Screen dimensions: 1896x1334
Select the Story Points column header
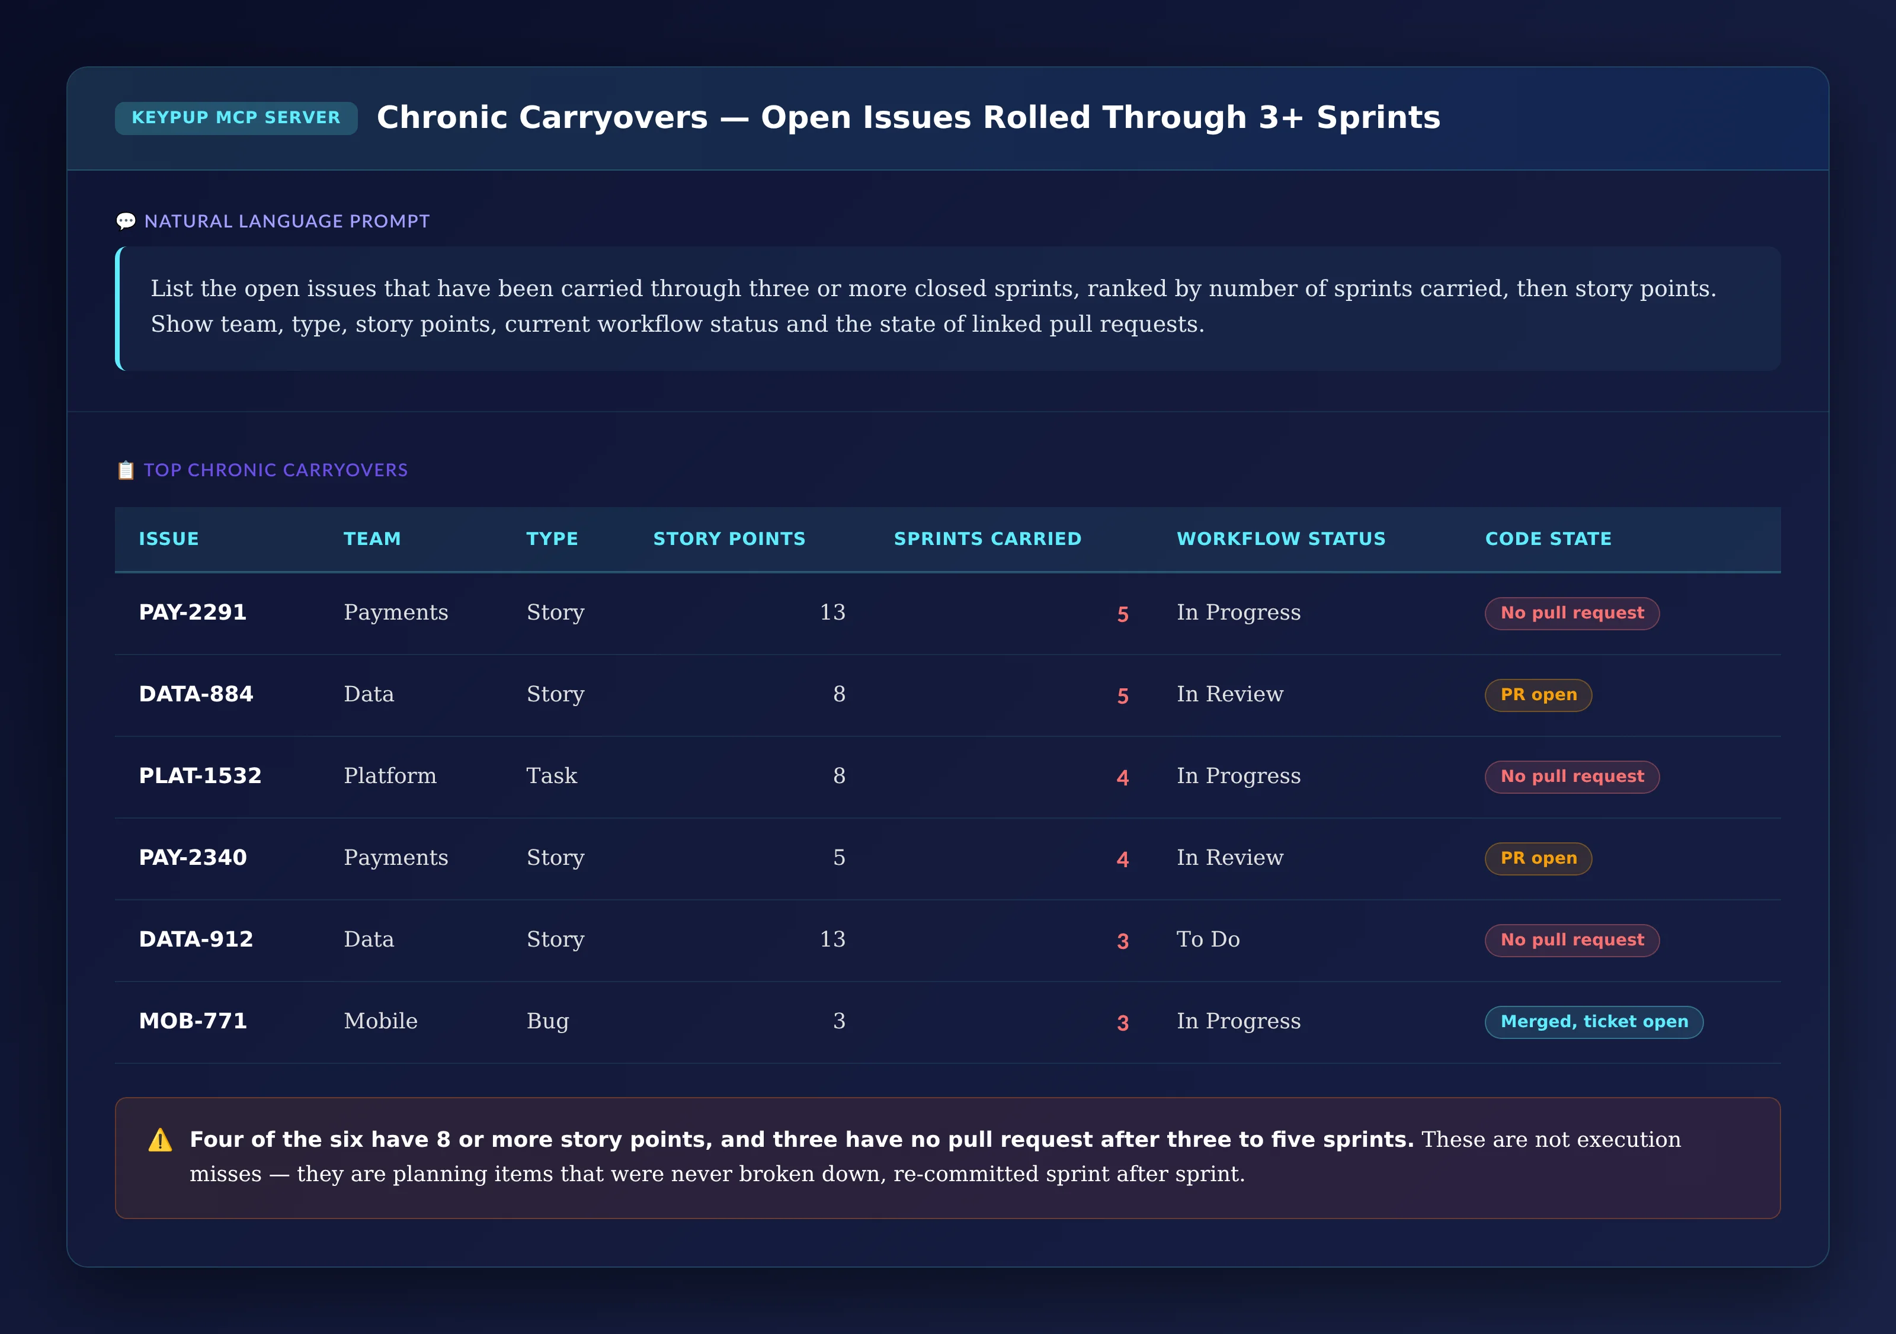tap(729, 539)
